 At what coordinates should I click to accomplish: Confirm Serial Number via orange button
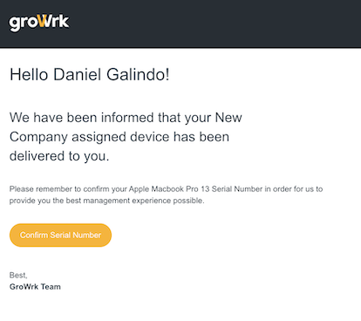point(60,236)
